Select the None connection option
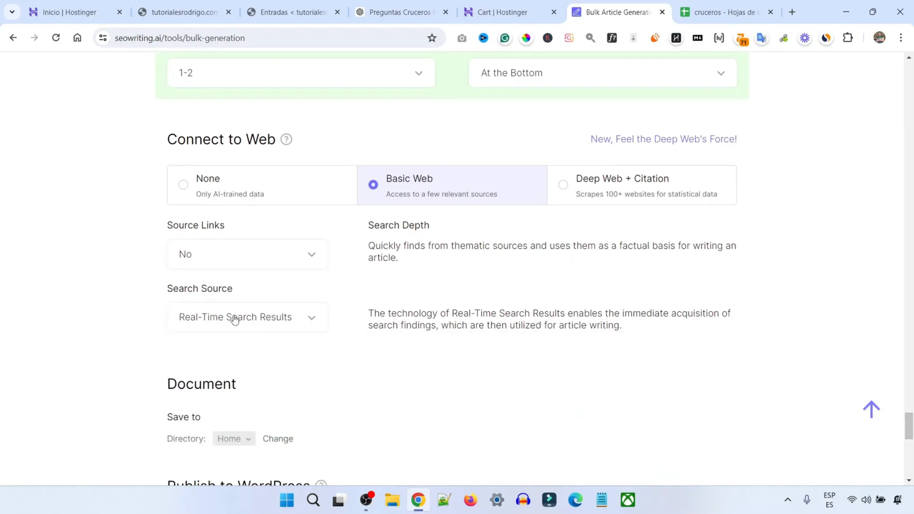 point(183,184)
